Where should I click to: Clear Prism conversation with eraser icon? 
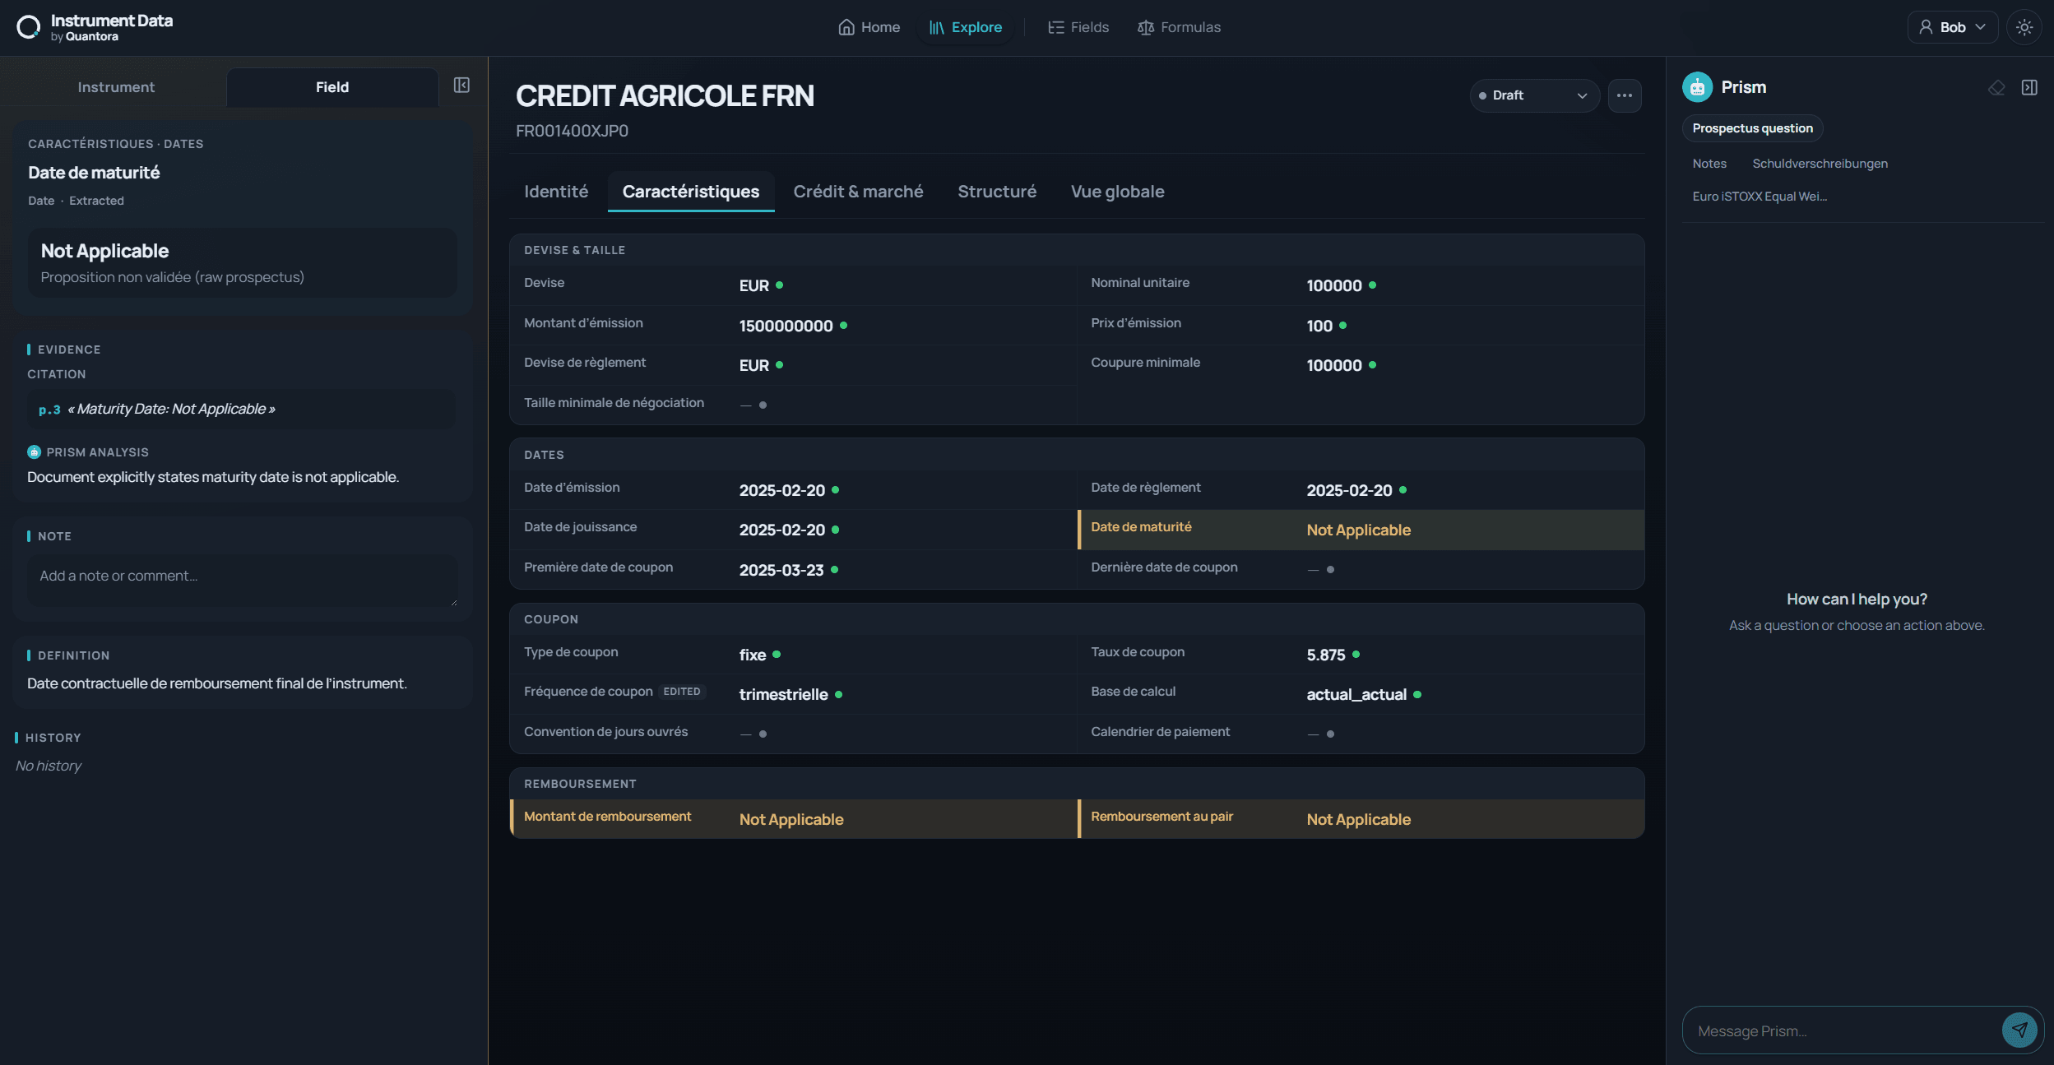1996,87
